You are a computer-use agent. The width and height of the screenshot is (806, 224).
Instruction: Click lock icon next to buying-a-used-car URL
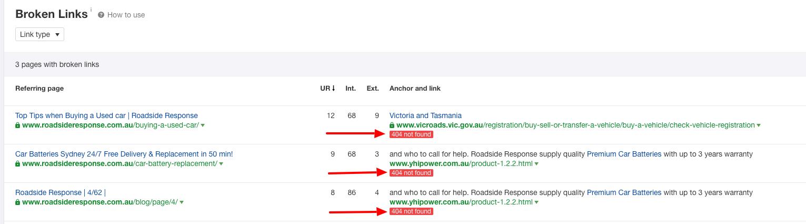coord(18,125)
